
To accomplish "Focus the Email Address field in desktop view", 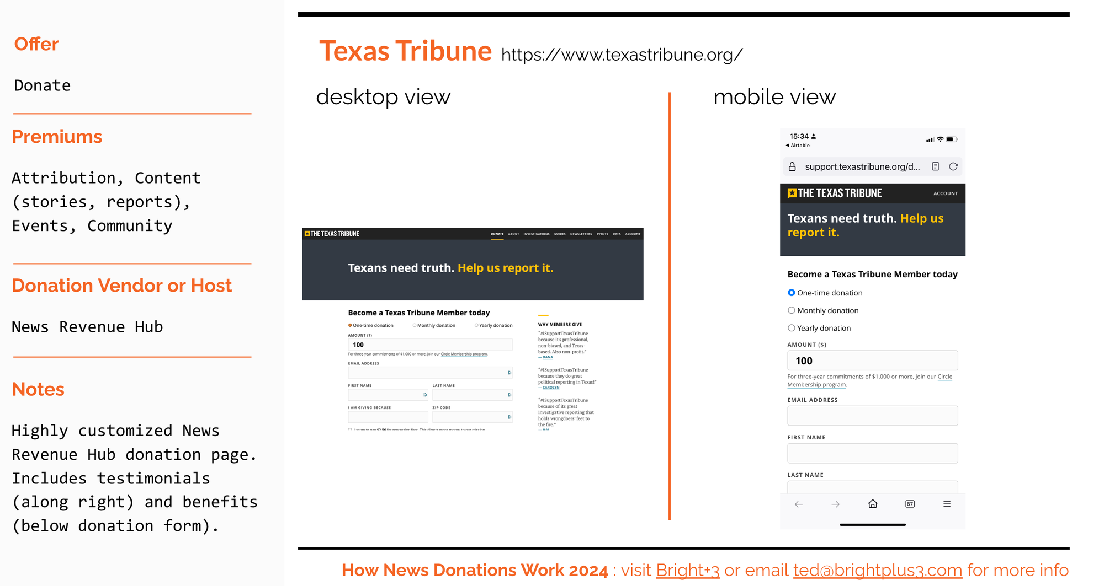I will tap(430, 373).
